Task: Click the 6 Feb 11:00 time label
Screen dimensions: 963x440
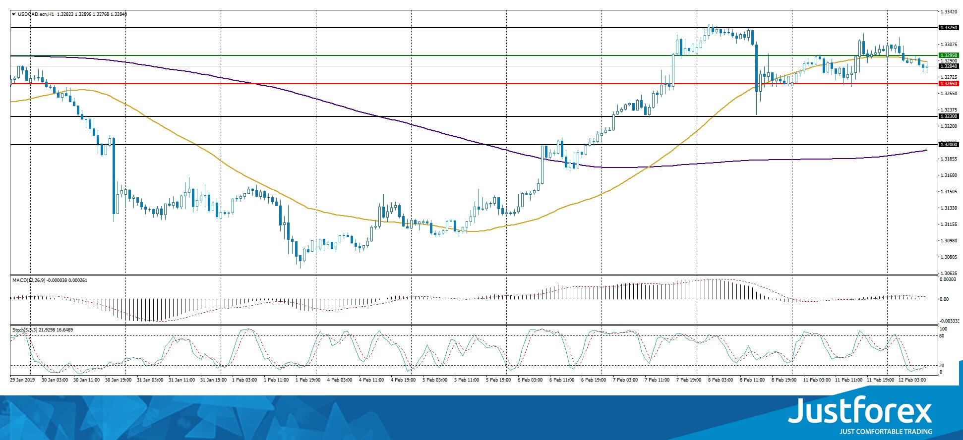Action: pos(562,380)
